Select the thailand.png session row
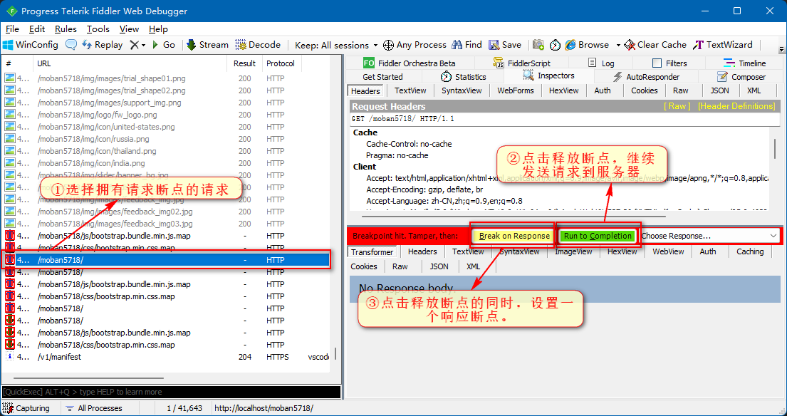787x416 pixels. pyautogui.click(x=166, y=151)
